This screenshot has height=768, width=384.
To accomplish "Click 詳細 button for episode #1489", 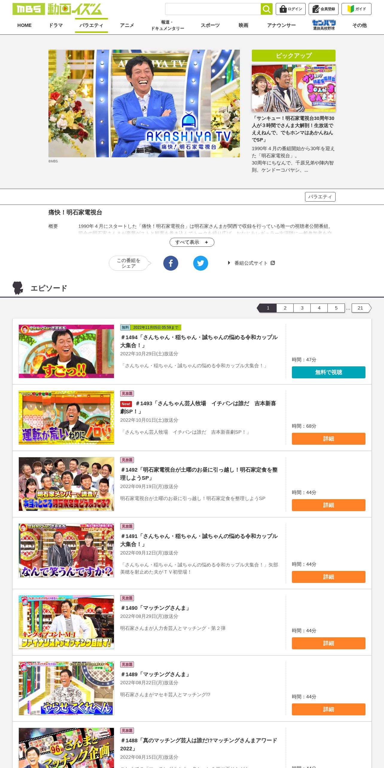I will pos(329,709).
